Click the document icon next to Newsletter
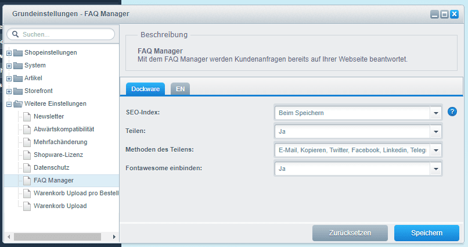Viewport: 468px width, 247px height. click(27, 116)
